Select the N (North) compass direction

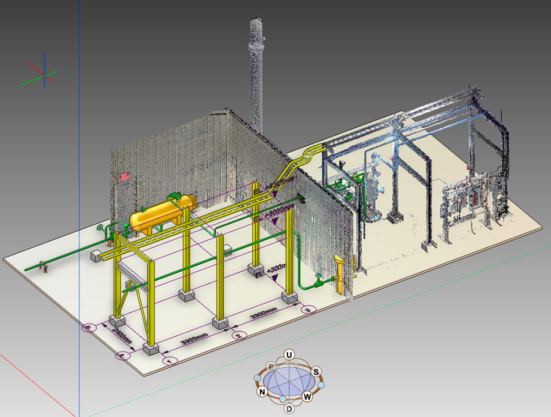click(x=261, y=393)
